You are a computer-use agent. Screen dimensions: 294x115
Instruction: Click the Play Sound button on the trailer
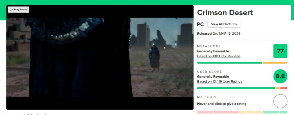click(19, 9)
